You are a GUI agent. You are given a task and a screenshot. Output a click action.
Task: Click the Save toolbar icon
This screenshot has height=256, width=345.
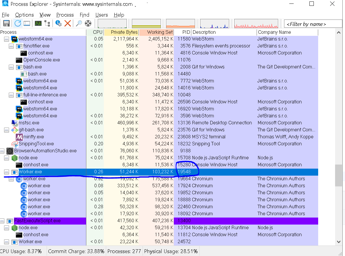coord(6,24)
